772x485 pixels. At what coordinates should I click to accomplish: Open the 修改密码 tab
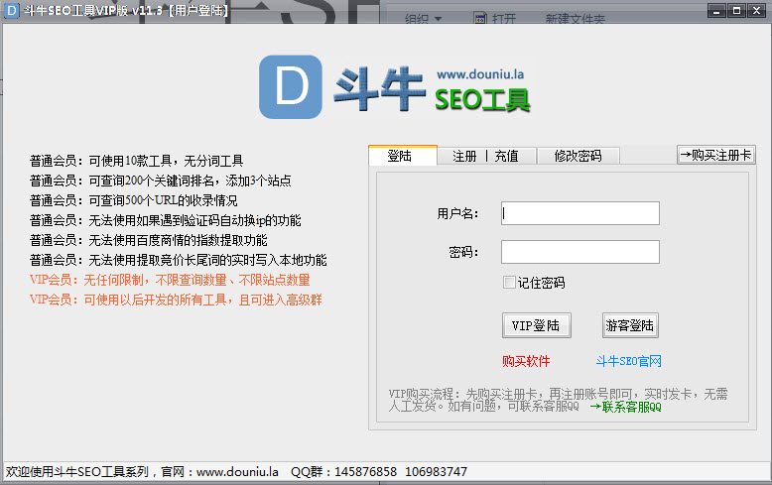pos(578,157)
